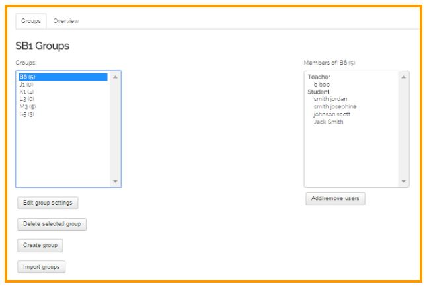427x288 pixels.
Task: Select group M3 (5) in list
Action: click(63, 106)
